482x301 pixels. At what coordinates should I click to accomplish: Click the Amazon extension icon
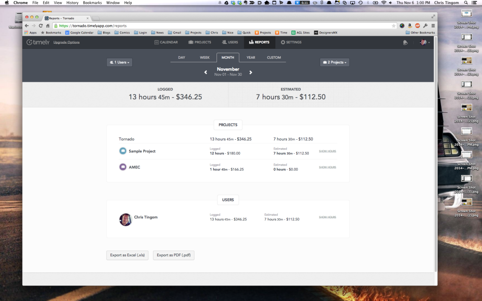[410, 26]
